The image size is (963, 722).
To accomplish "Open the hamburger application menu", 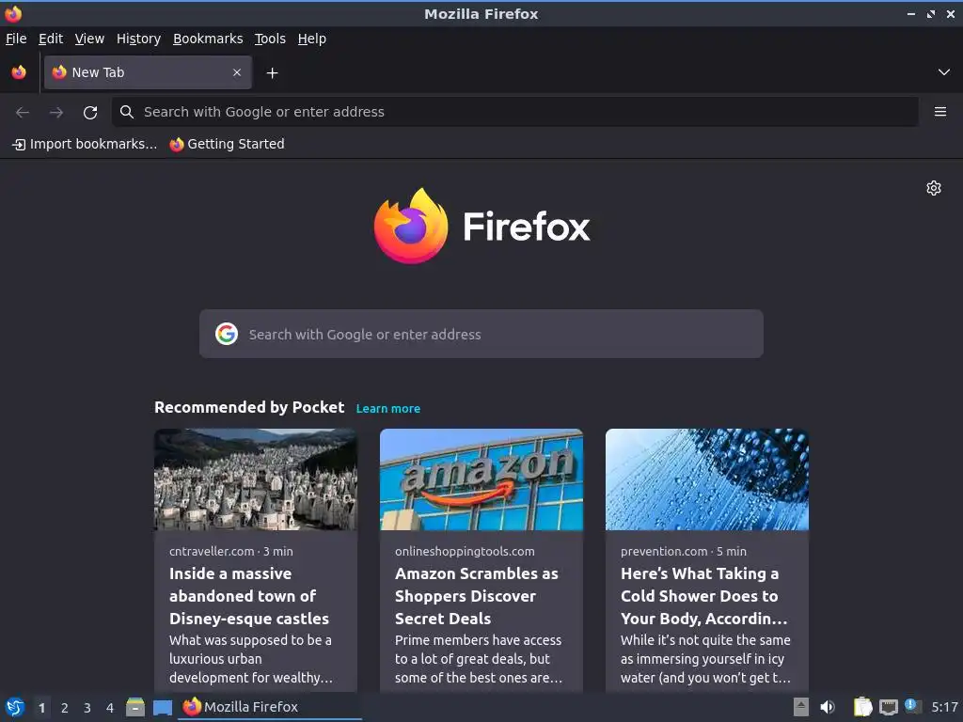I will point(940,112).
